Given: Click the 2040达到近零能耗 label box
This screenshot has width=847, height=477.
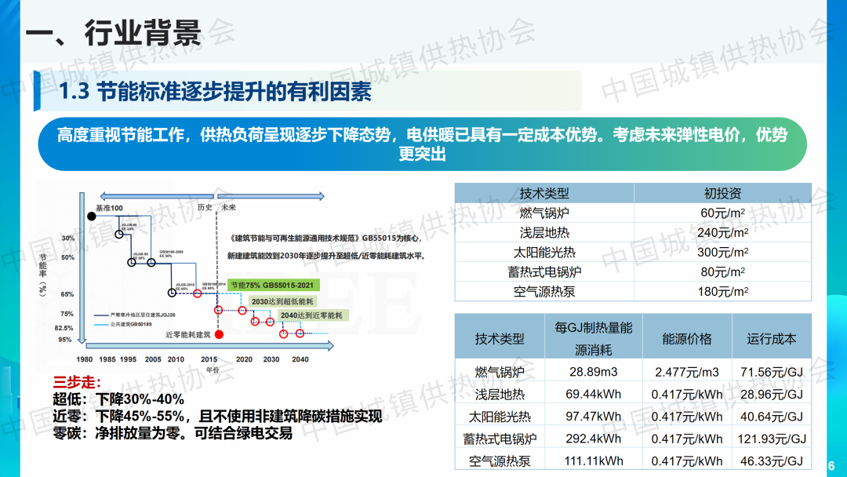Looking at the screenshot, I should (311, 315).
